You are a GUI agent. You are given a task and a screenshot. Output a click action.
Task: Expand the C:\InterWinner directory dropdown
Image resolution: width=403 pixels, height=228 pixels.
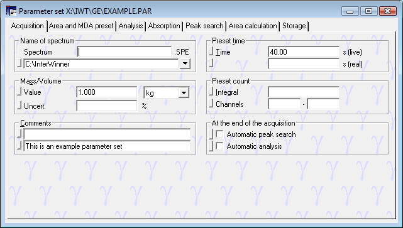pos(185,63)
